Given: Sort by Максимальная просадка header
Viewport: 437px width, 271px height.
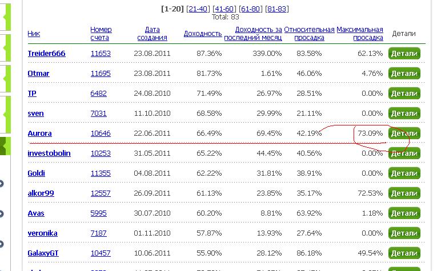Looking at the screenshot, I should pos(359,34).
